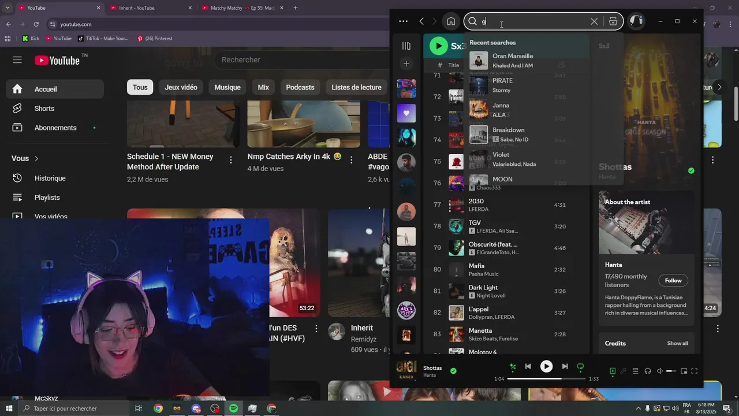Clear the Spotify search field
The image size is (739, 416).
[x=594, y=21]
